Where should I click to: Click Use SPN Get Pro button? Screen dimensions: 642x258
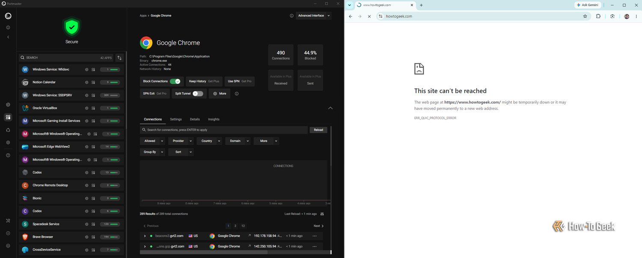point(239,81)
